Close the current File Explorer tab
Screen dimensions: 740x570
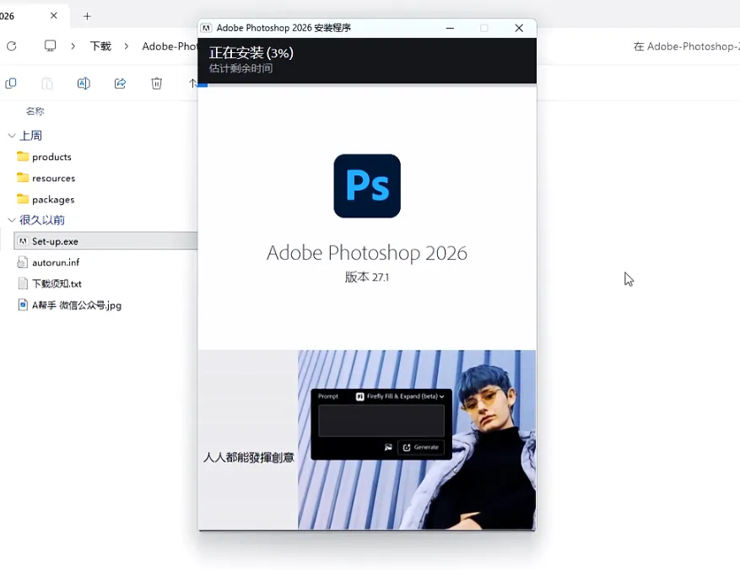pos(54,15)
